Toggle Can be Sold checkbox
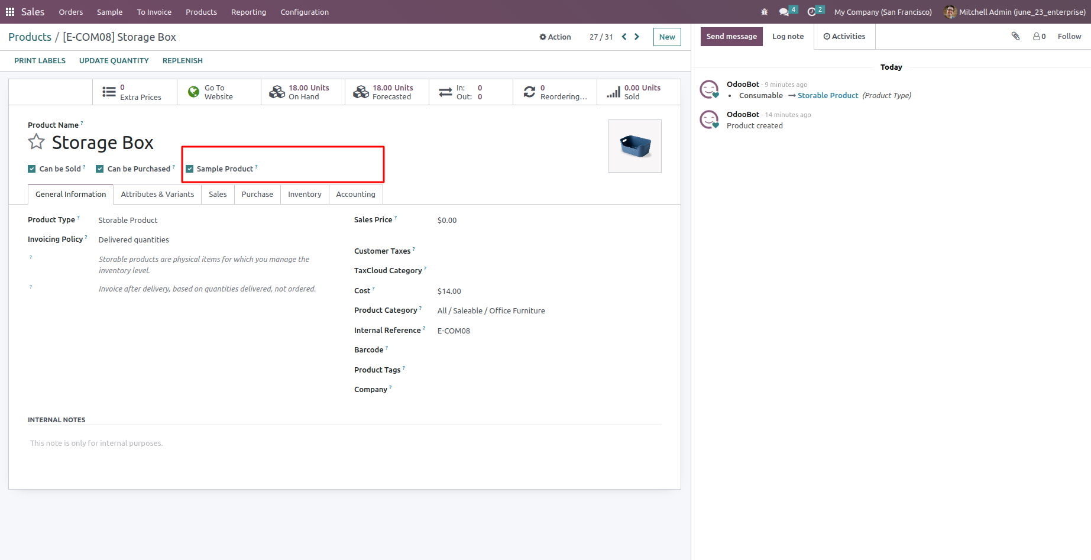The image size is (1091, 560). click(32, 169)
